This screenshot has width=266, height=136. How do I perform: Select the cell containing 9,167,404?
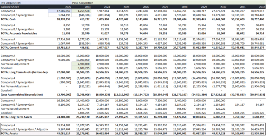pos(64,129)
